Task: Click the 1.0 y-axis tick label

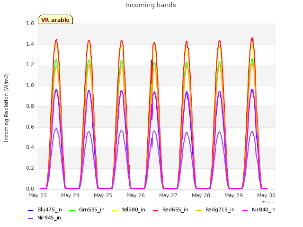Action: [x=30, y=86]
